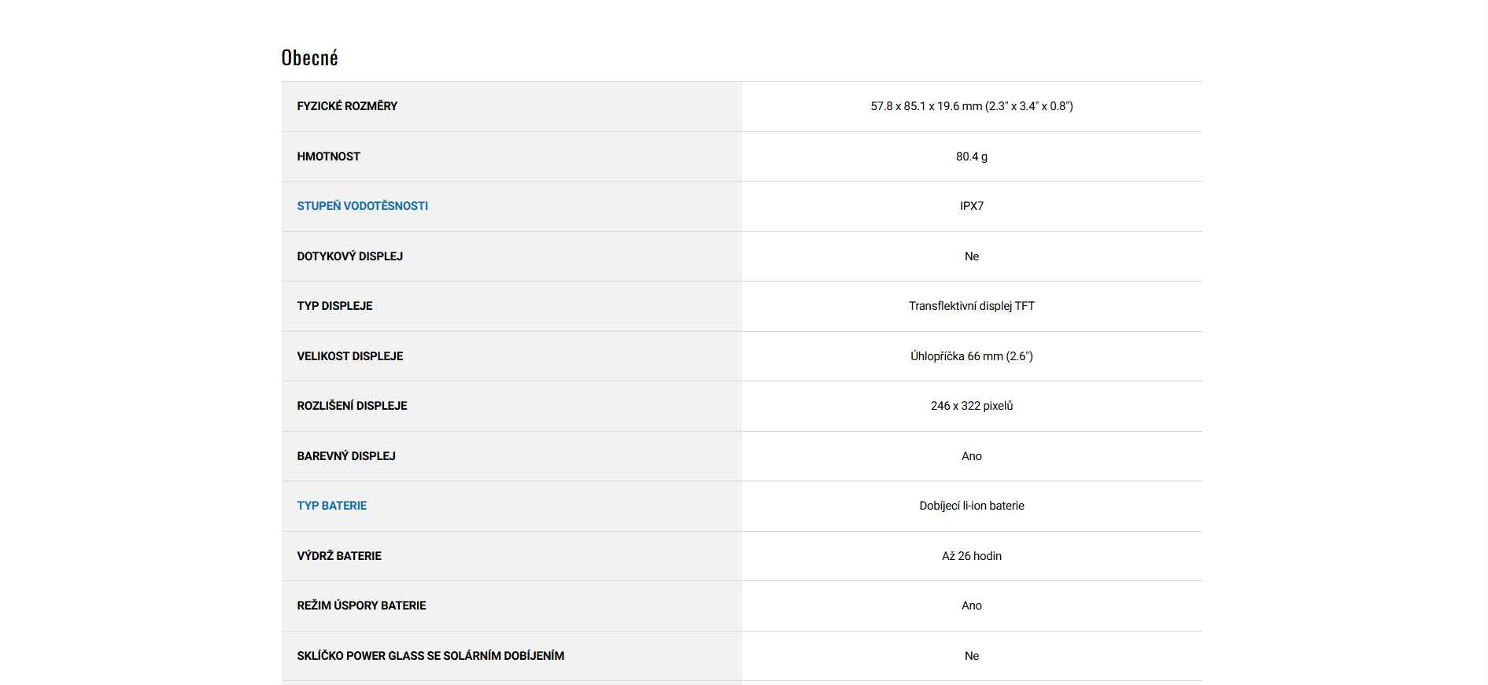This screenshot has height=685, width=1488.
Task: Click the Dotykový displej row label
Action: pos(349,256)
